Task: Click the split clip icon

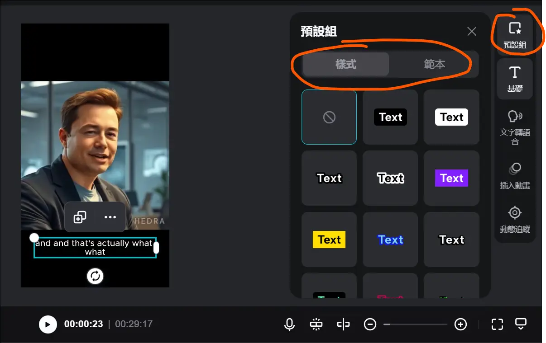Action: (343, 324)
